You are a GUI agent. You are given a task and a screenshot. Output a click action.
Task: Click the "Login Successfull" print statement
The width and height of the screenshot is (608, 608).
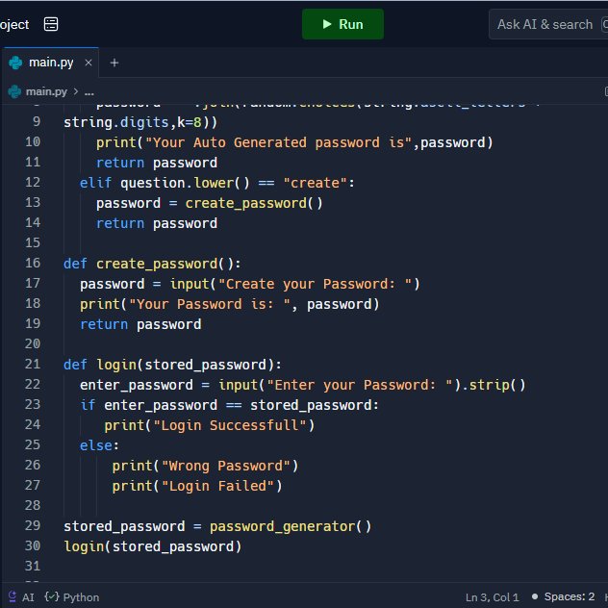click(210, 425)
